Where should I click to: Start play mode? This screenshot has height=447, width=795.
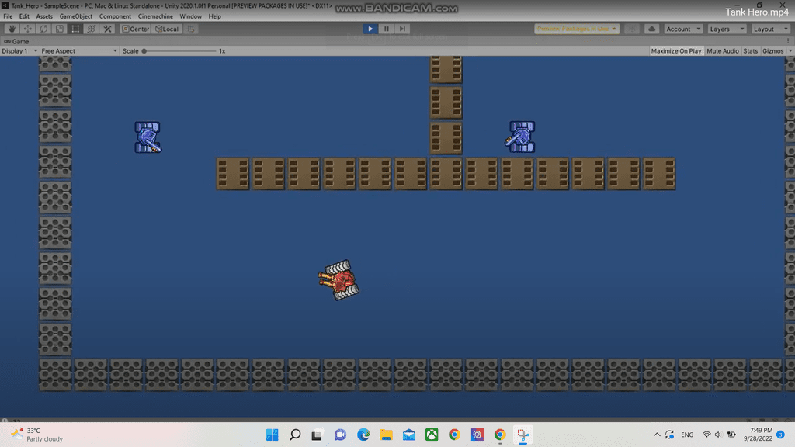[x=370, y=29]
